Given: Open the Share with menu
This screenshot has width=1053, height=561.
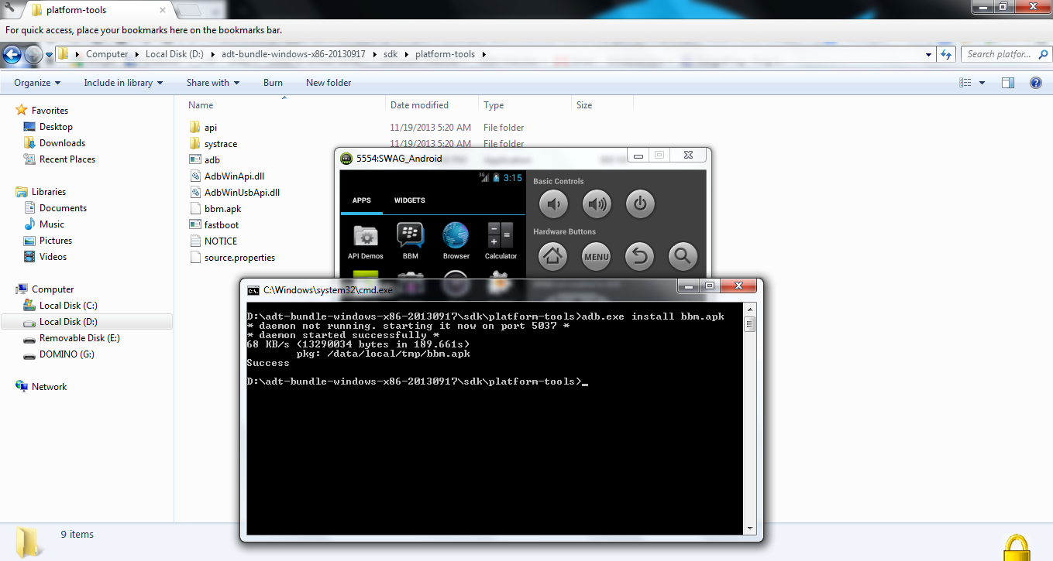Looking at the screenshot, I should [213, 83].
